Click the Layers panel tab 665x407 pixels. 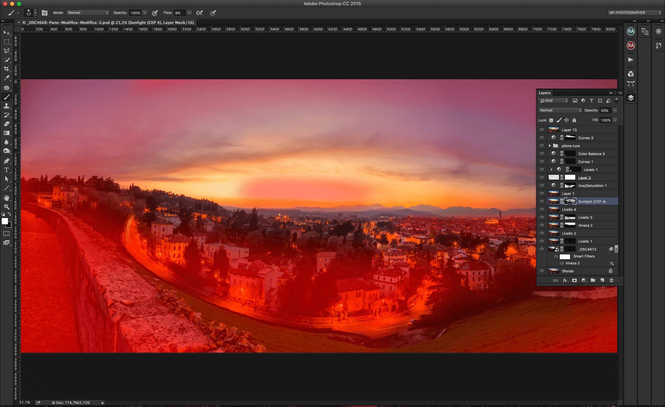544,93
